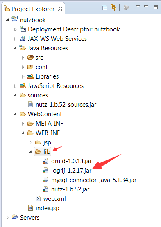Select JAX-WS Web Services label
Screen dimensions: 161x227
point(57,39)
